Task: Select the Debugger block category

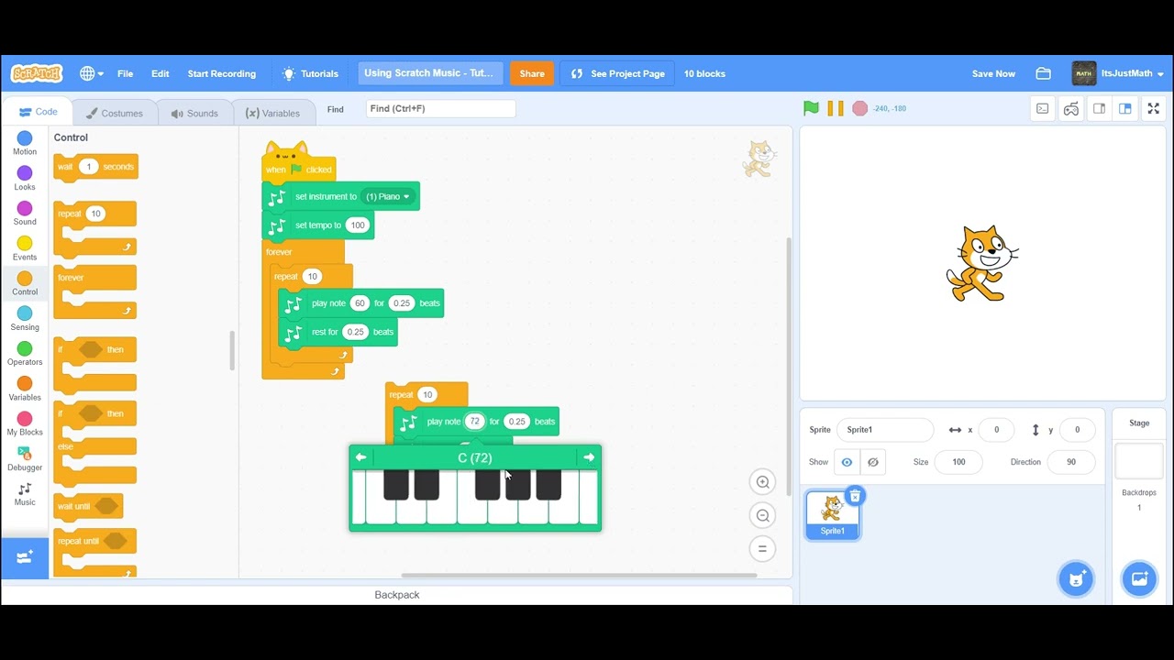Action: click(x=25, y=459)
